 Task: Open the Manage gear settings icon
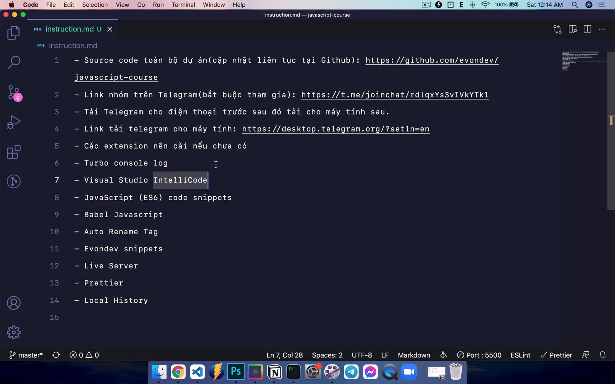click(x=14, y=332)
